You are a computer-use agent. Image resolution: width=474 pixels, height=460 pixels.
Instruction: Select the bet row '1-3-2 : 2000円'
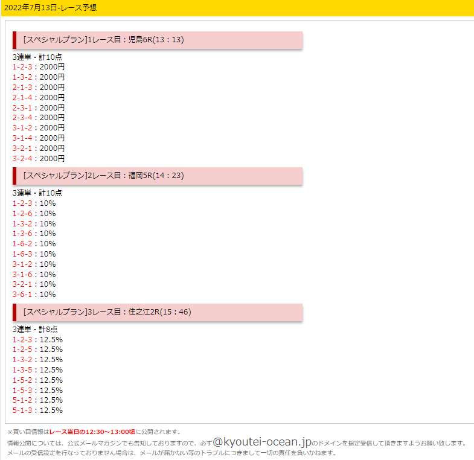(39, 77)
